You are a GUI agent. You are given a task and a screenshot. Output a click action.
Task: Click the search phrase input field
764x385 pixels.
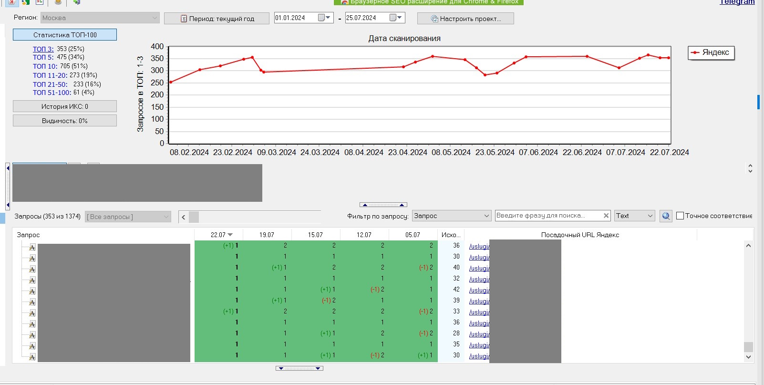coord(547,216)
